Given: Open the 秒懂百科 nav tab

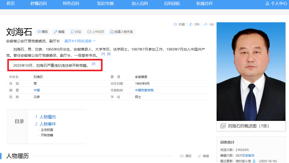Looking at the screenshot, I should click(39, 4).
